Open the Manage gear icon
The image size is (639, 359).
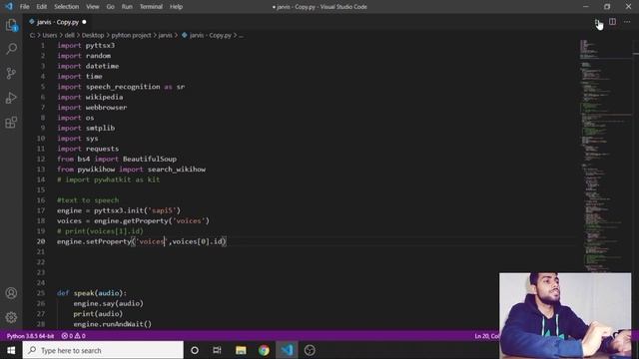pyautogui.click(x=11, y=317)
